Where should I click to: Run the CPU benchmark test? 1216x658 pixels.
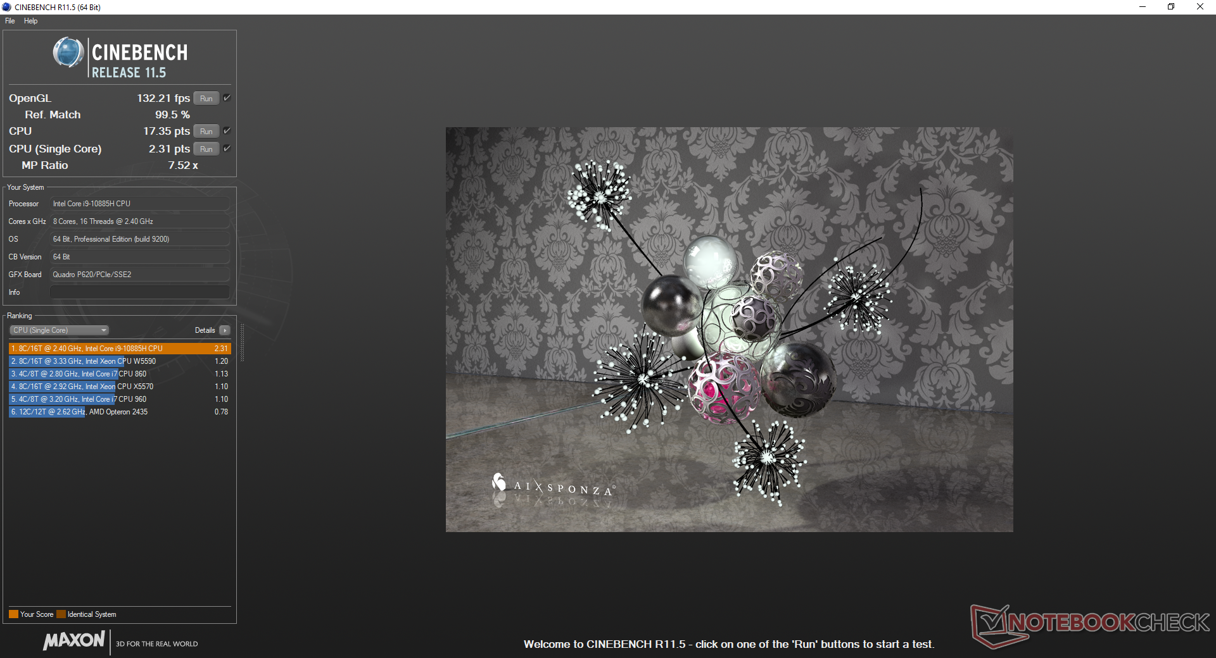206,131
